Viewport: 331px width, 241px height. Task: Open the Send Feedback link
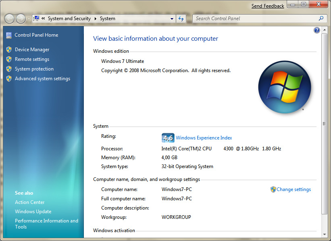[268, 6]
